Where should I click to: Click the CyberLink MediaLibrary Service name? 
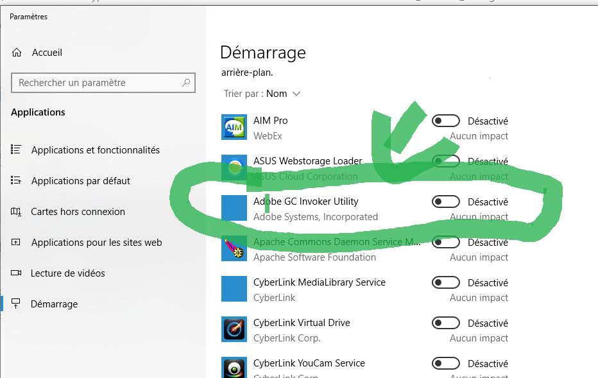[x=320, y=282]
